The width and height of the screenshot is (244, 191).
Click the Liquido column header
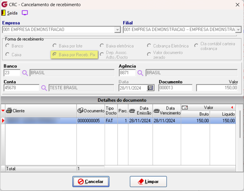coord(223,114)
